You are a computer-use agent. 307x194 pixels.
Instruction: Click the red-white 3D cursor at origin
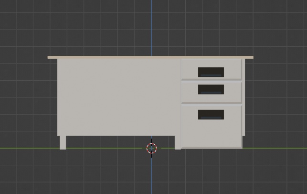pyautogui.click(x=151, y=148)
